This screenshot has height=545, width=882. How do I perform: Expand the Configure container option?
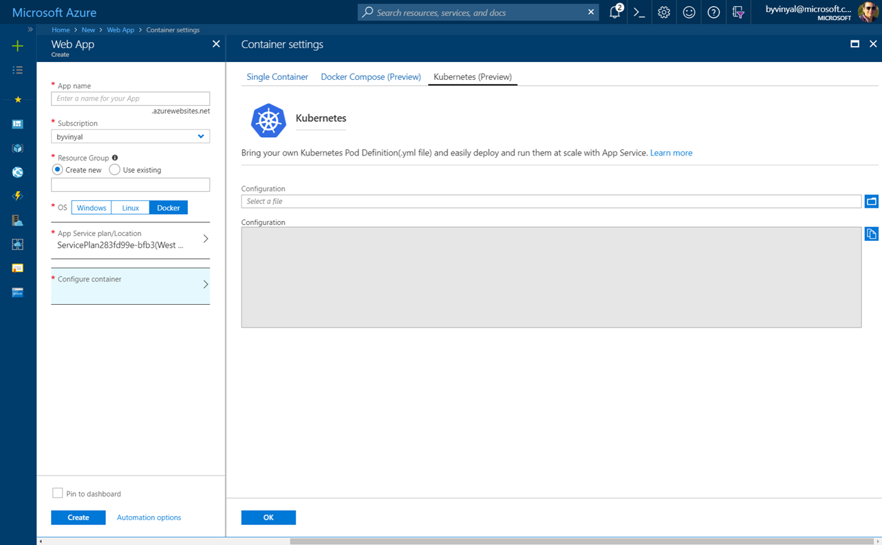coord(130,285)
